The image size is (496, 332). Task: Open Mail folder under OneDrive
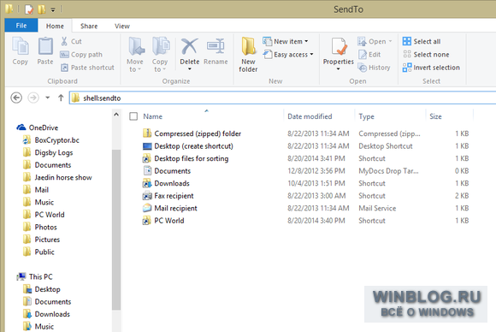click(36, 190)
